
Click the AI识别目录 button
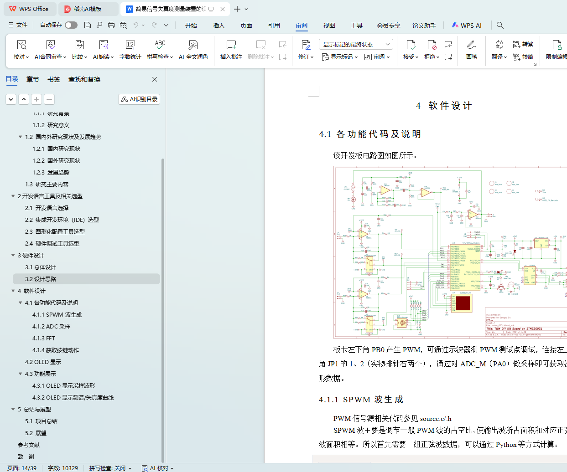(x=139, y=99)
